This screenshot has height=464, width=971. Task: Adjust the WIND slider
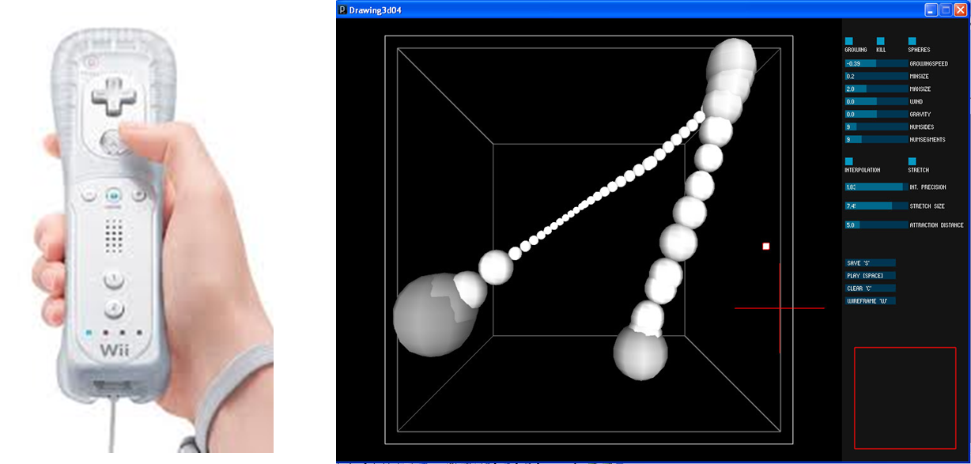876,101
